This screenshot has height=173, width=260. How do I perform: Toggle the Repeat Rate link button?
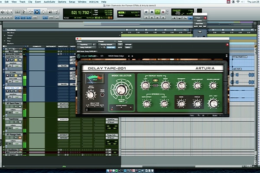[156, 86]
